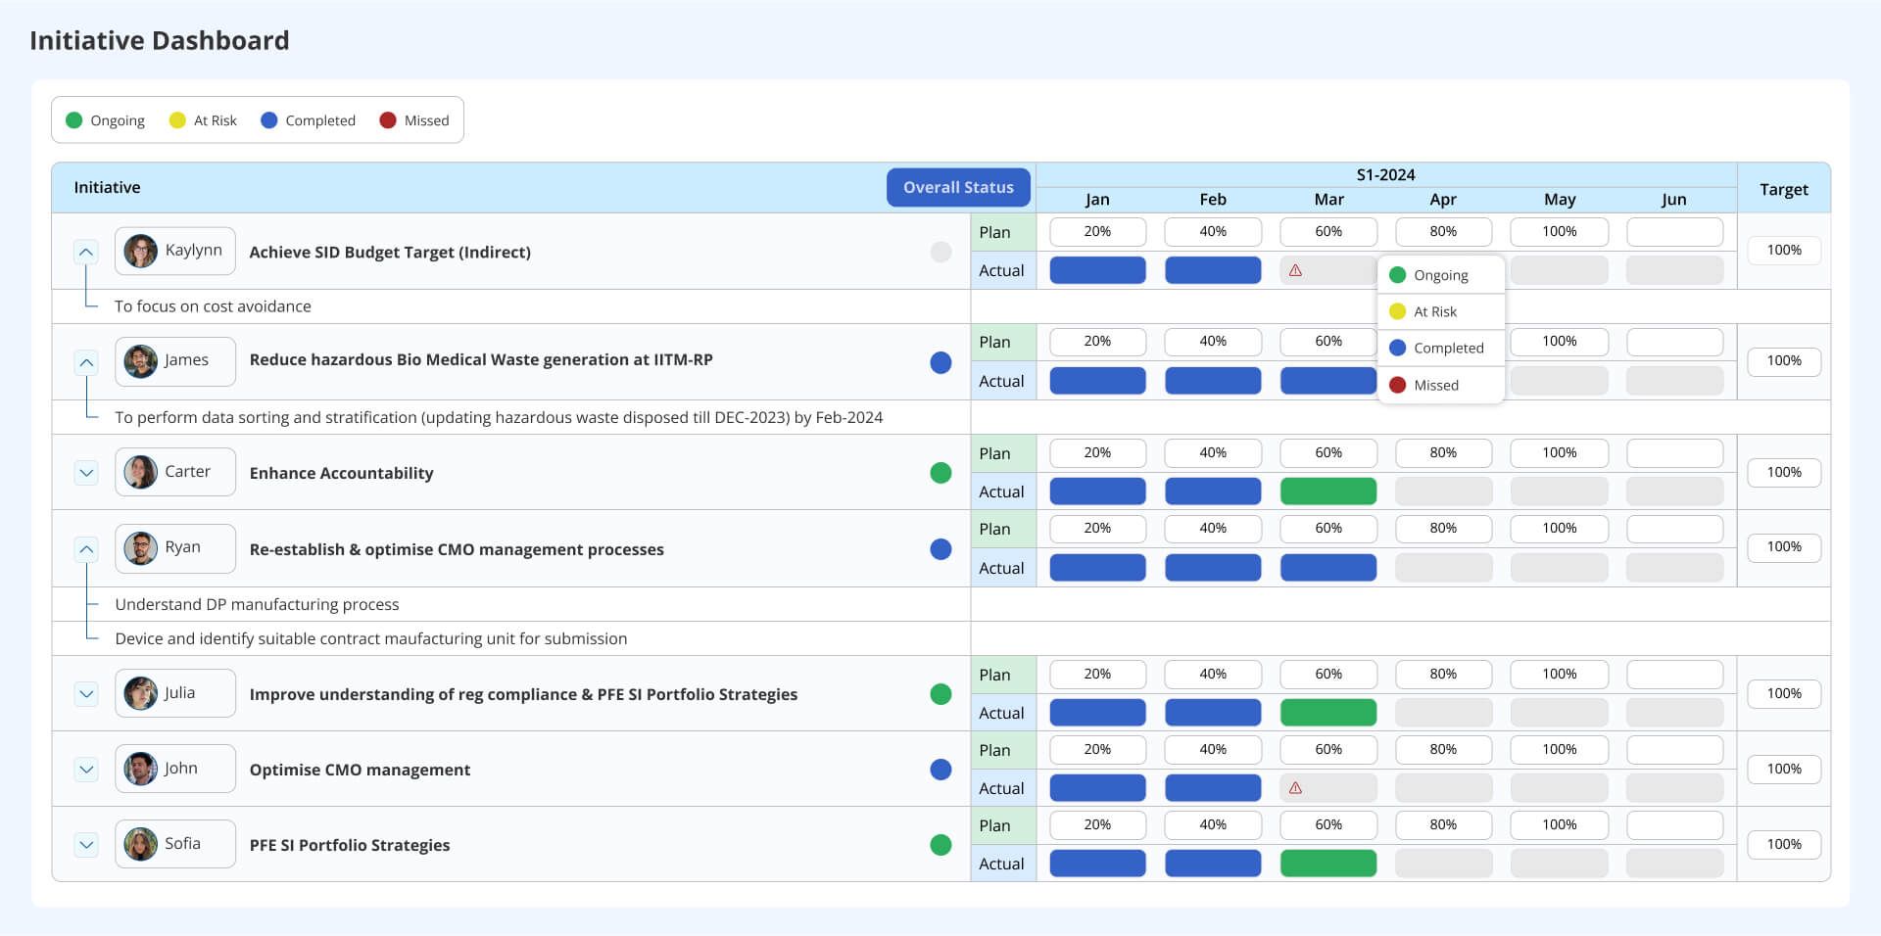The height and width of the screenshot is (936, 1881).
Task: Click Kaylynn's avatar photo
Action: pyautogui.click(x=140, y=251)
